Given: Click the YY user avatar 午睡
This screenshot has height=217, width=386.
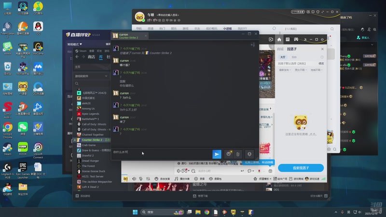Looking at the screenshot, I should (140, 17).
